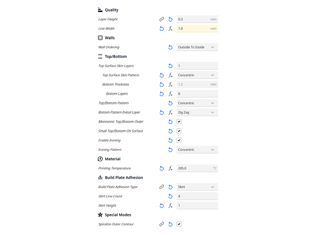
Task: Collapse the Top/Bottom section header
Action: tap(115, 57)
